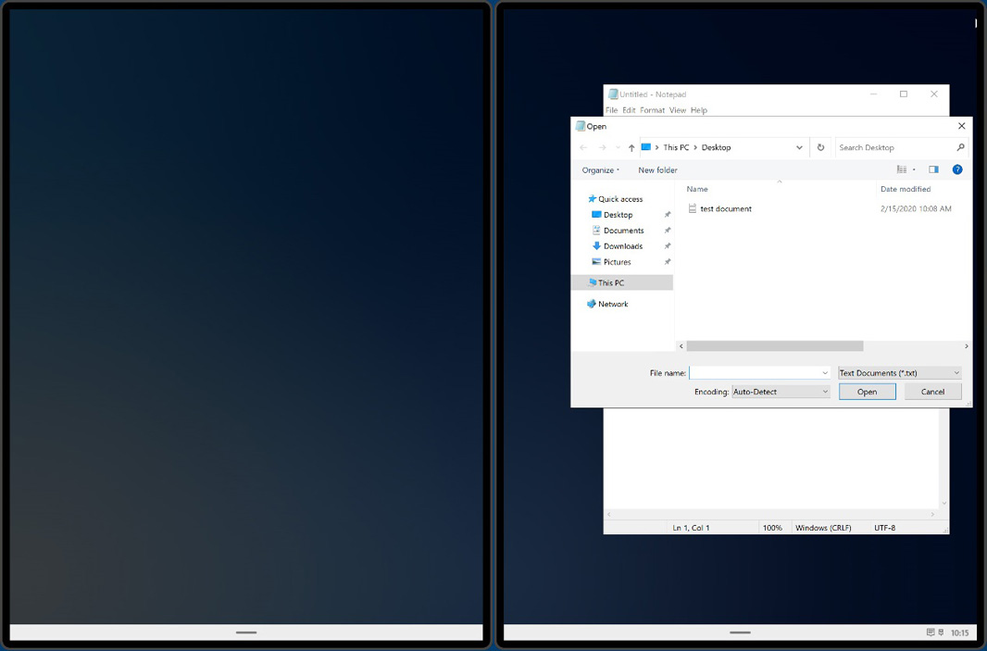Click the change view layout icon

(902, 169)
